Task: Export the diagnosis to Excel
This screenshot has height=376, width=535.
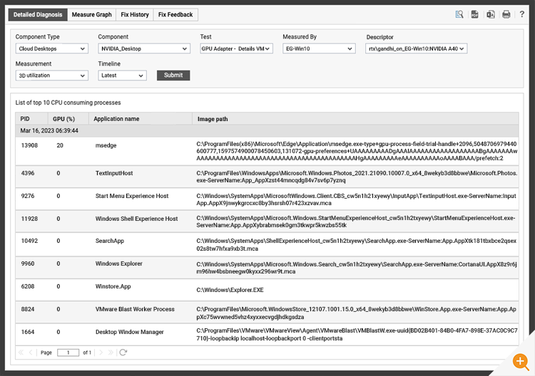Action: tap(491, 14)
